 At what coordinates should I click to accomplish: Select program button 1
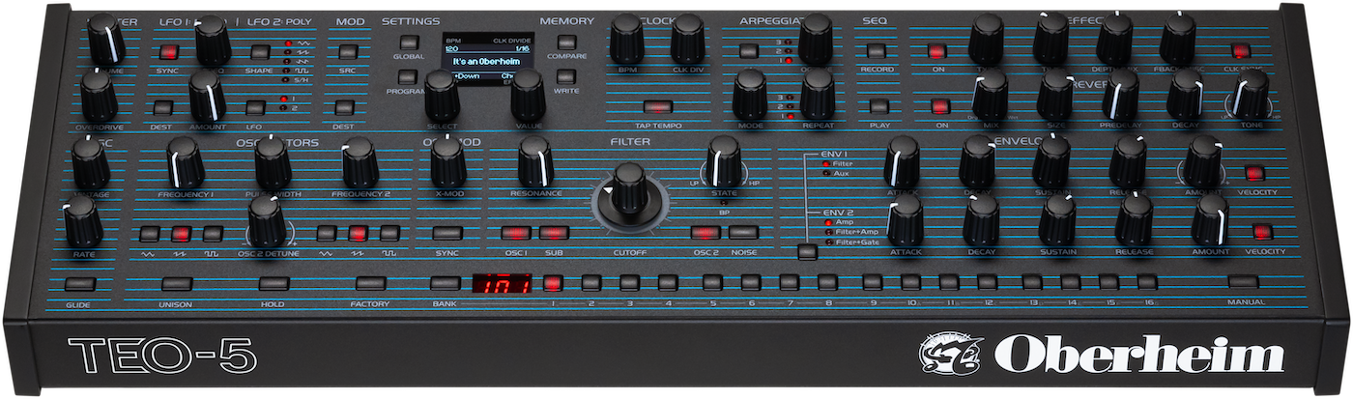(x=553, y=283)
